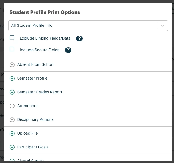Image resolution: width=174 pixels, height=163 pixels.
Task: Check Include Secure Fields box
Action: (12, 49)
